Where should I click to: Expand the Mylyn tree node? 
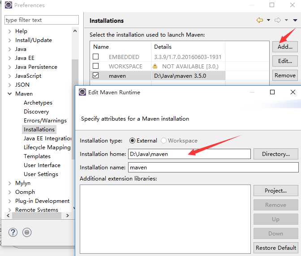pyautogui.click(x=9, y=183)
